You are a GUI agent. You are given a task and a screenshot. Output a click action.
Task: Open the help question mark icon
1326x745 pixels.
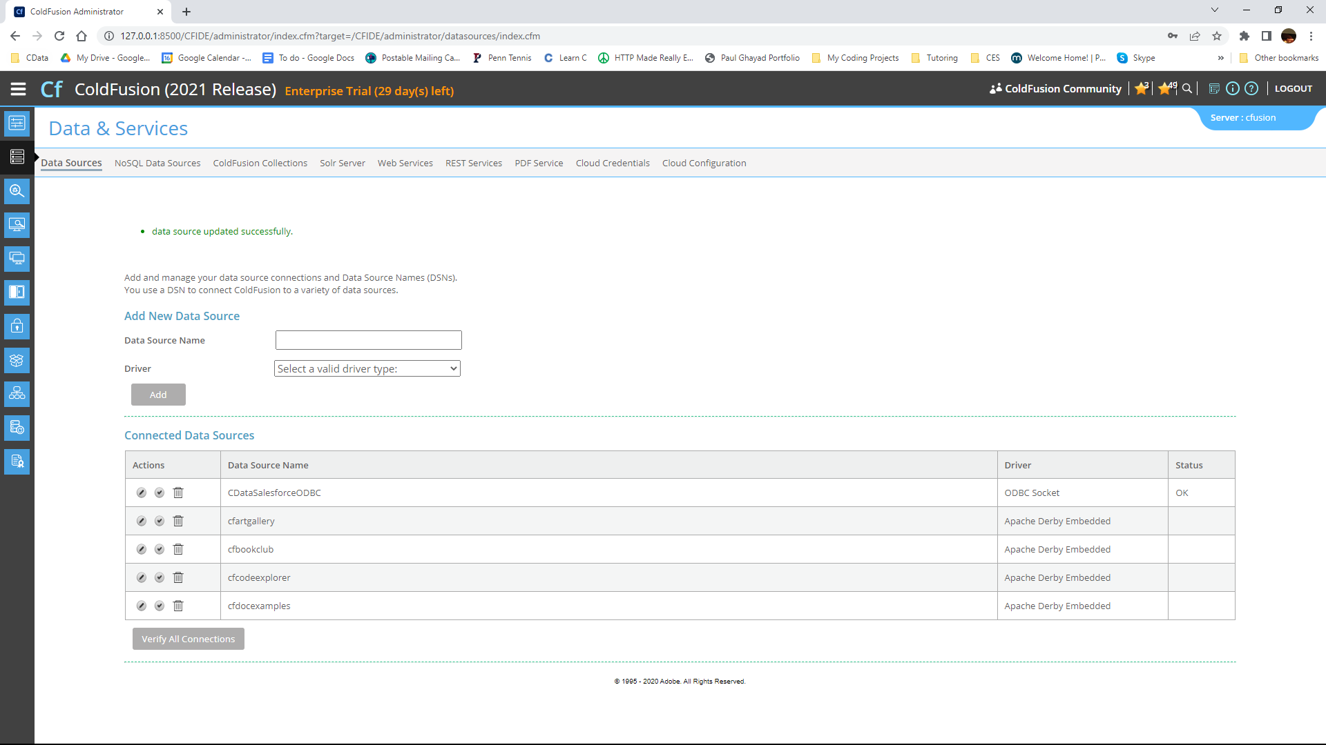[1251, 89]
